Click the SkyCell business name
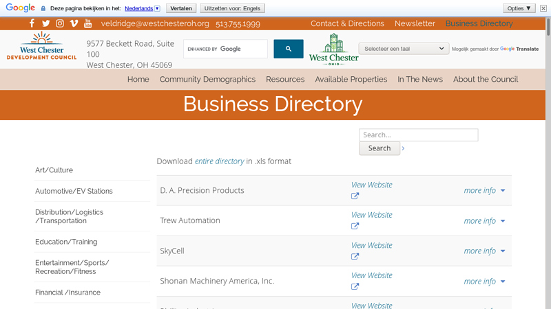This screenshot has width=551, height=309. [172, 251]
